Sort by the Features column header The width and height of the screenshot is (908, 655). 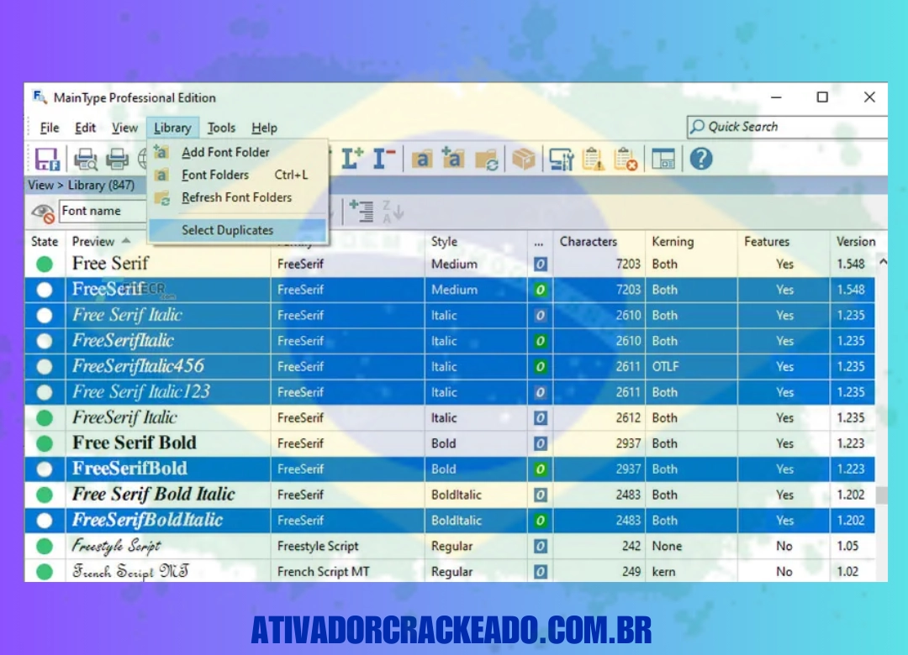tap(784, 241)
